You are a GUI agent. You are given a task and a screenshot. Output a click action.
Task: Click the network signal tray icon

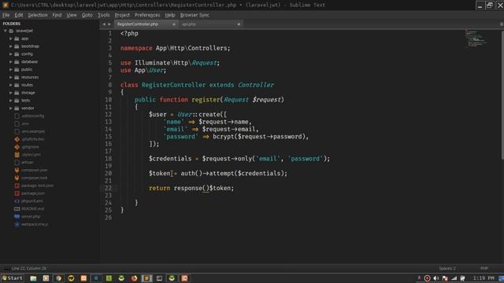(454, 278)
